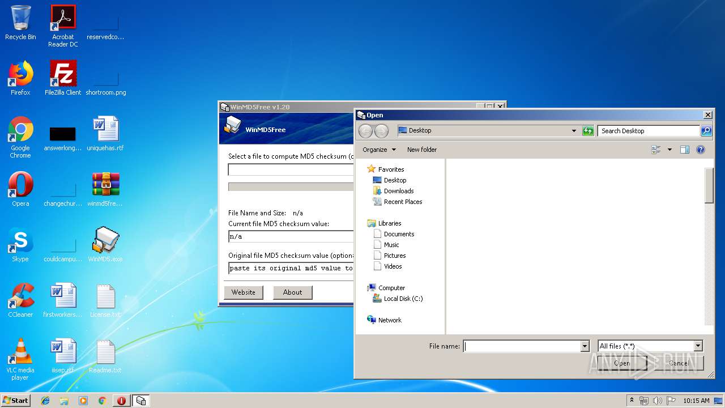This screenshot has width=725, height=408.
Task: Open the Help icon in Open dialog
Action: coord(701,150)
